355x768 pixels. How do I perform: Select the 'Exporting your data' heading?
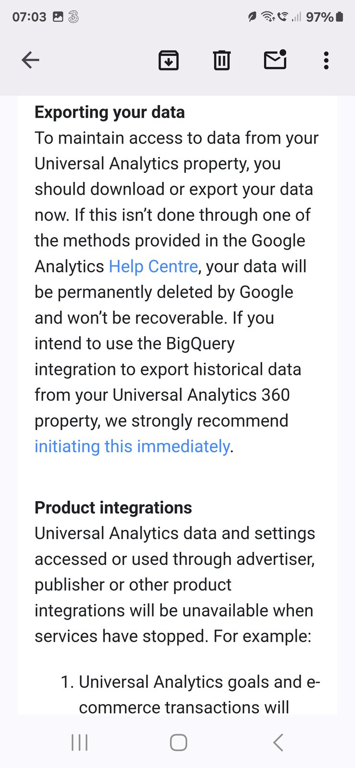tap(109, 112)
